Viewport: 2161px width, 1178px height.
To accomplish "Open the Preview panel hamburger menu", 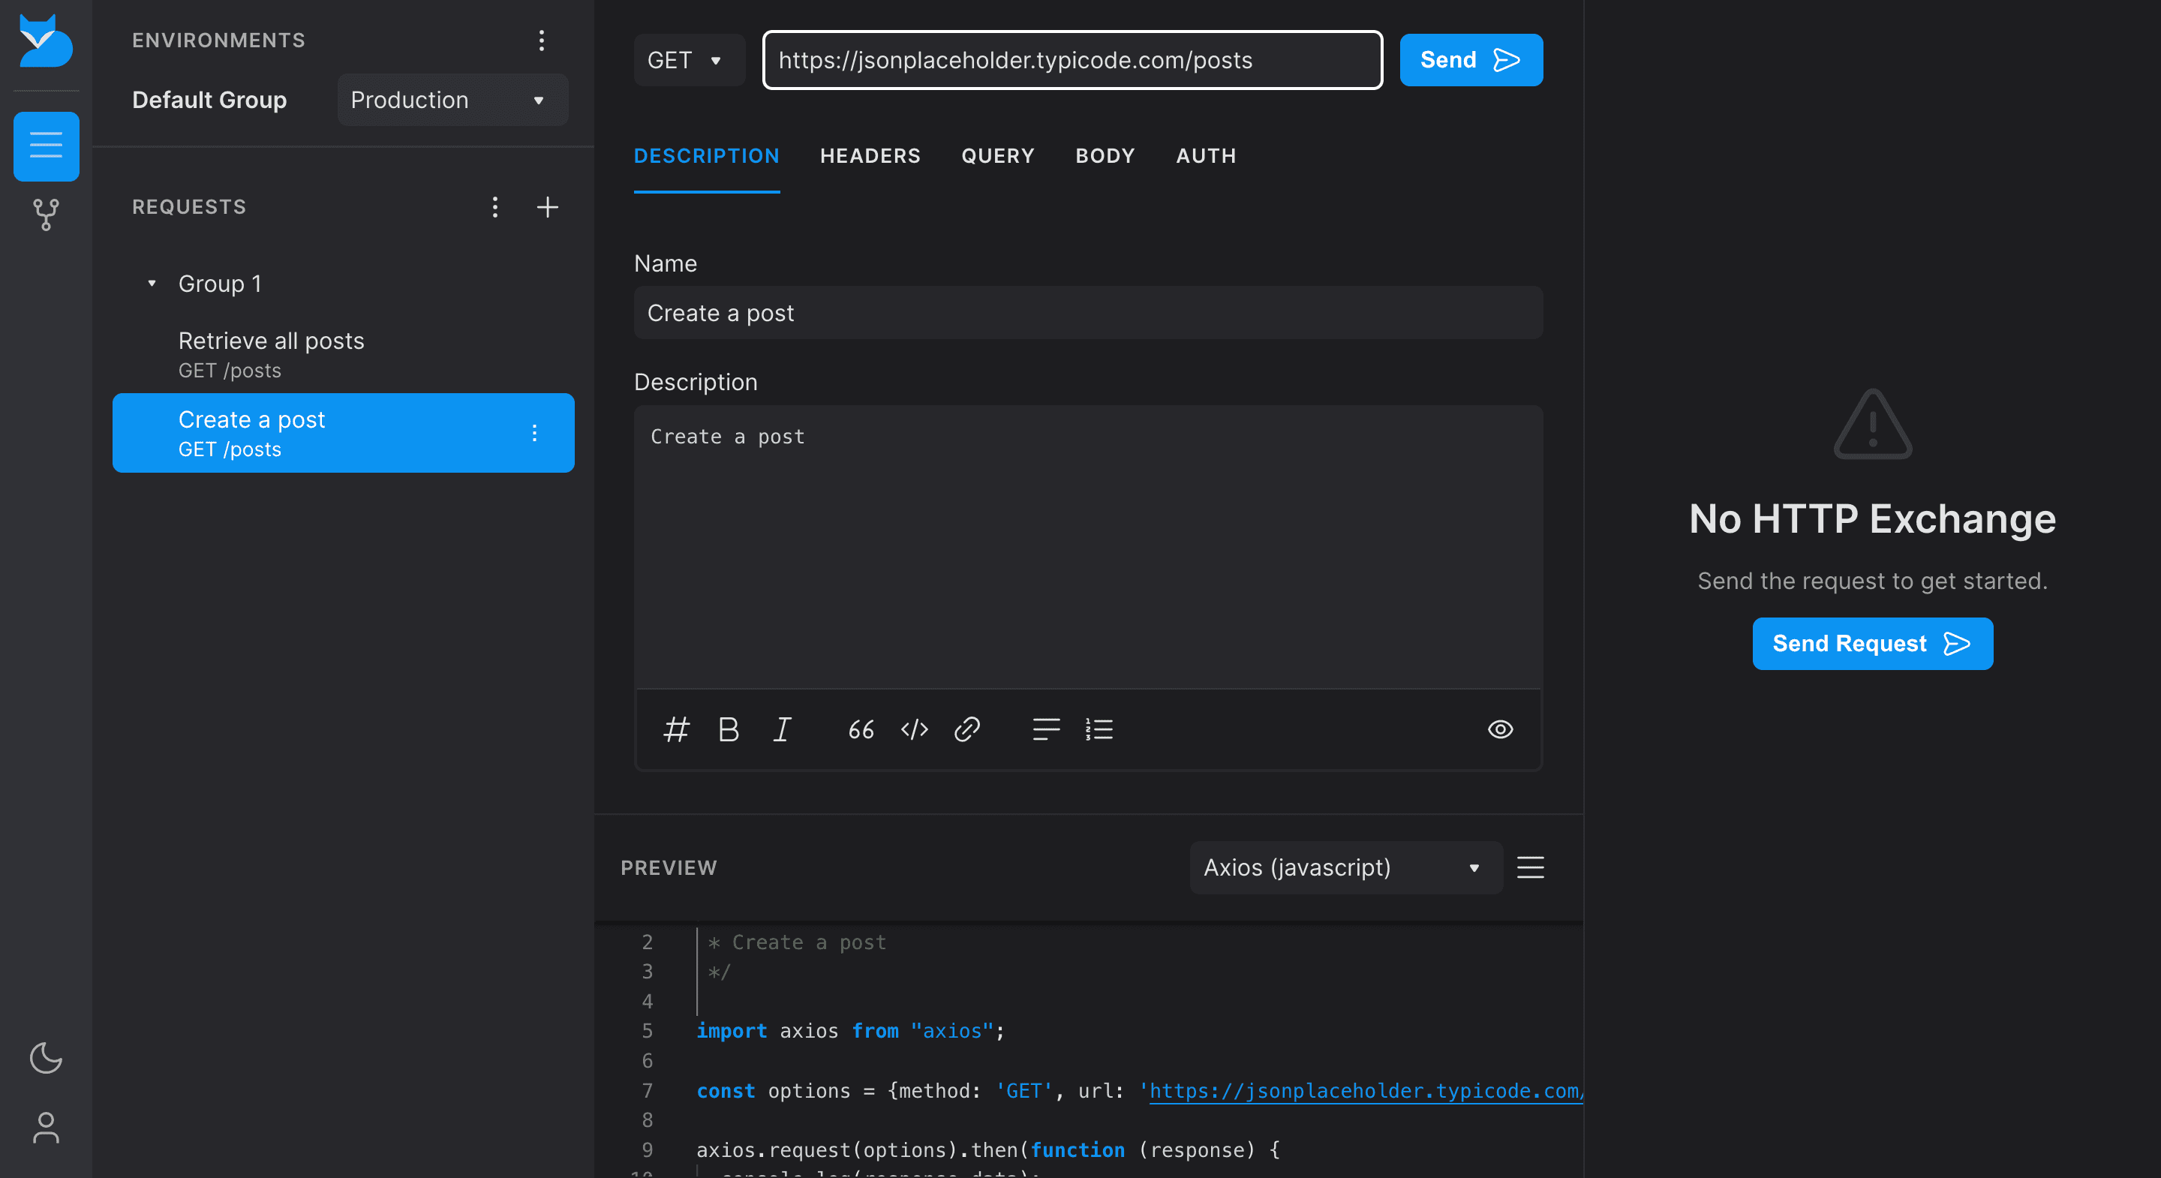I will pyautogui.click(x=1530, y=867).
